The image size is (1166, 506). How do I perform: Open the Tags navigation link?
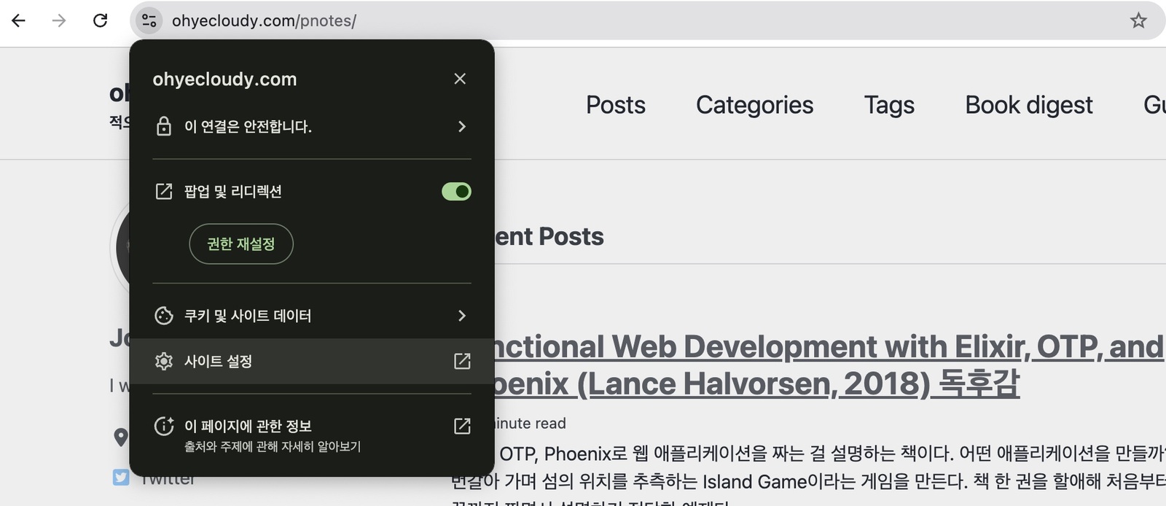point(889,105)
